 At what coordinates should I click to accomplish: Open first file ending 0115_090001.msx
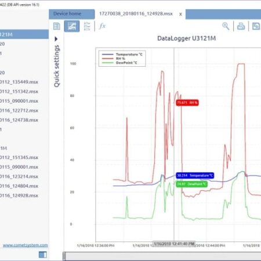[19, 101]
